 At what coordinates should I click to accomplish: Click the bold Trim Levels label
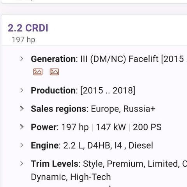[55, 164]
